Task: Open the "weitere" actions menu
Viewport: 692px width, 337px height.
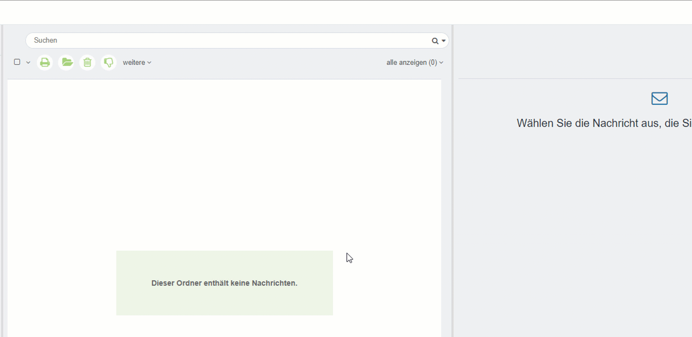Action: 137,63
